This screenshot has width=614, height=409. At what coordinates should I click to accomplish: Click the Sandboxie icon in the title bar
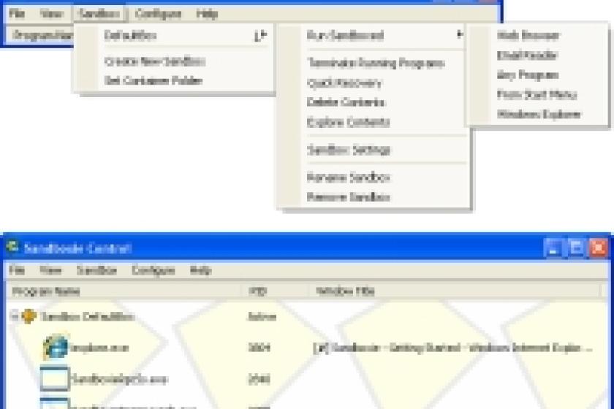click(x=12, y=247)
